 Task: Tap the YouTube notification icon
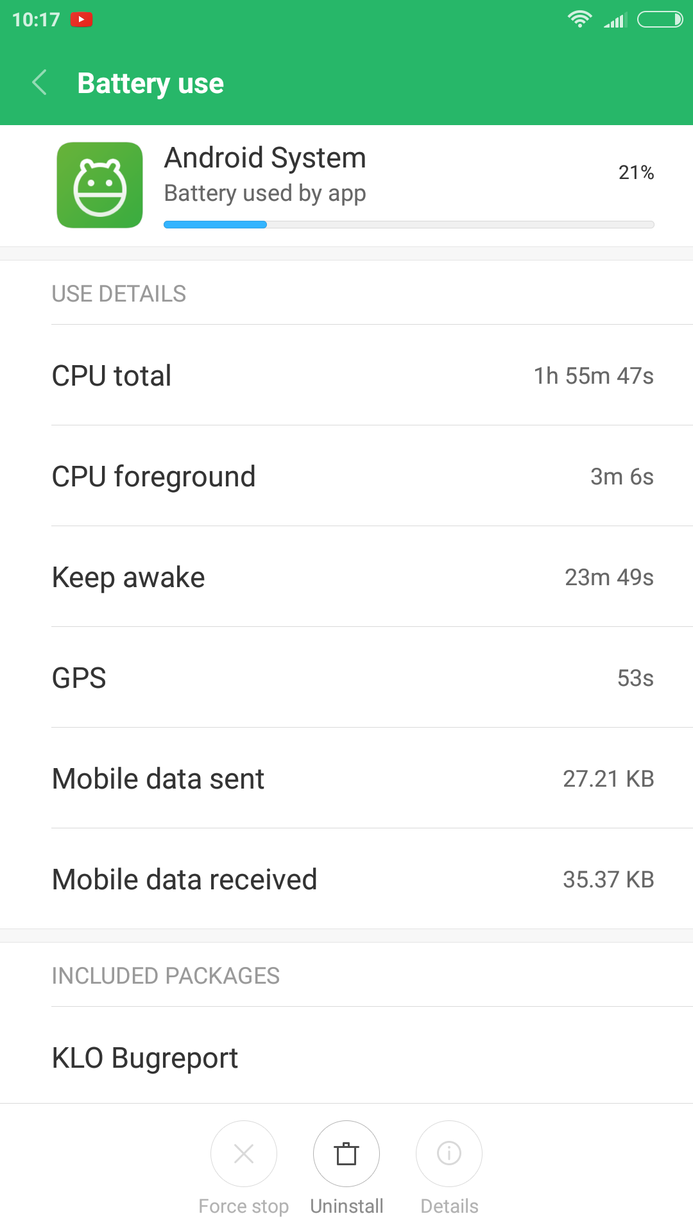(x=81, y=20)
